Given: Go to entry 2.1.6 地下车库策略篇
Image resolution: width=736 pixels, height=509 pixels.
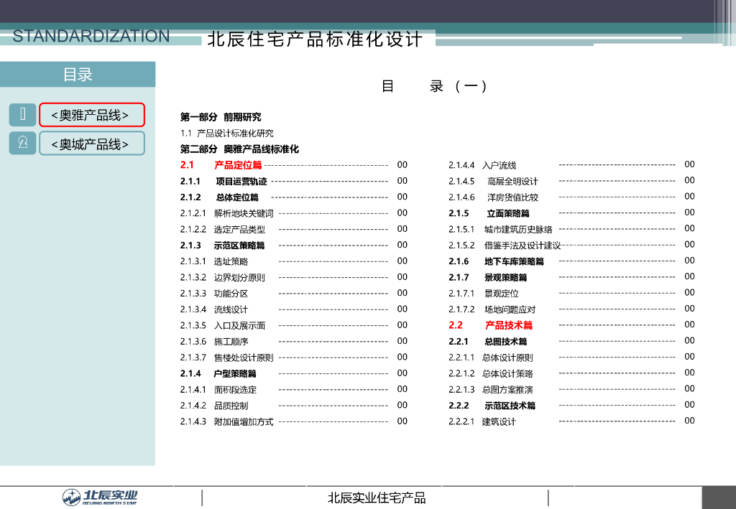Looking at the screenshot, I should point(496,261).
